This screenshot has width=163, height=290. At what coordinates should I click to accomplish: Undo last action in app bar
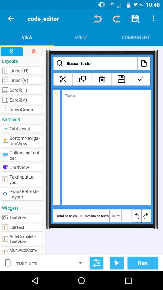[x=98, y=19]
